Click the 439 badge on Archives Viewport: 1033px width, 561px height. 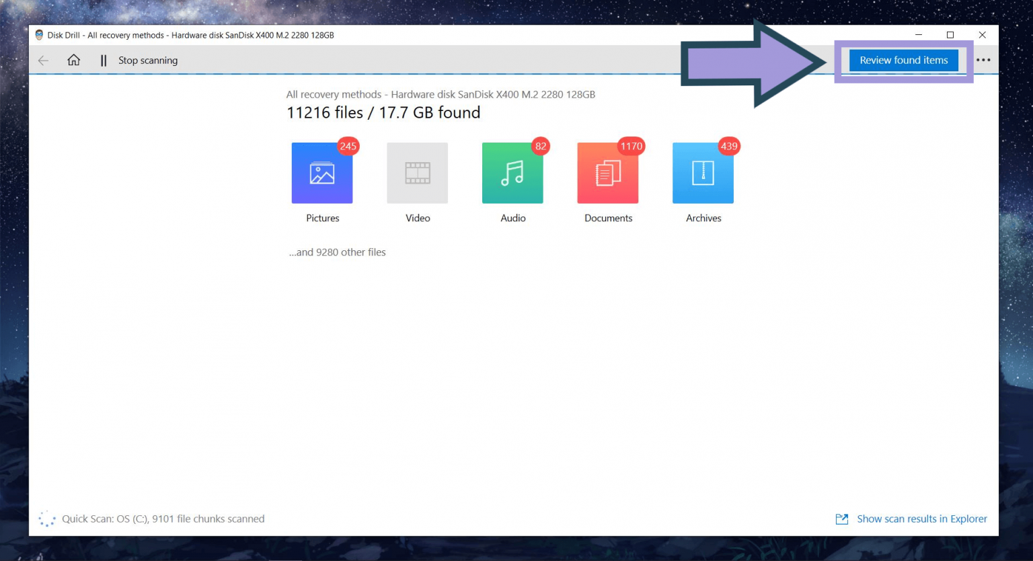pos(728,146)
